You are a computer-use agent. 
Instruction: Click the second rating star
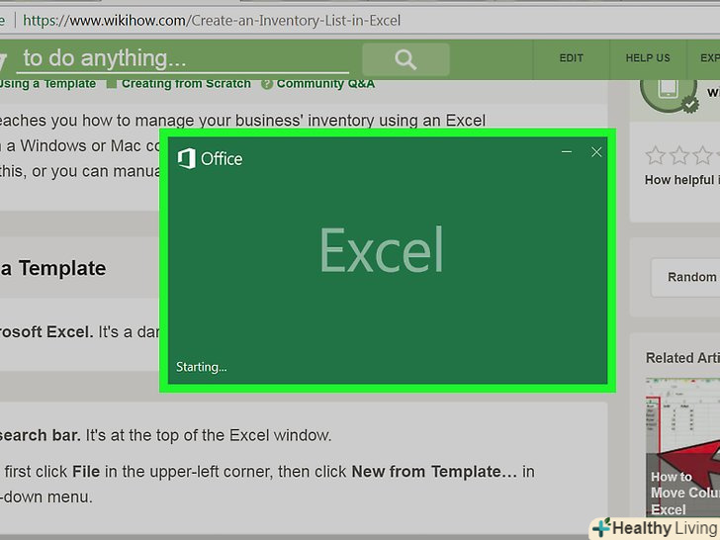[679, 155]
